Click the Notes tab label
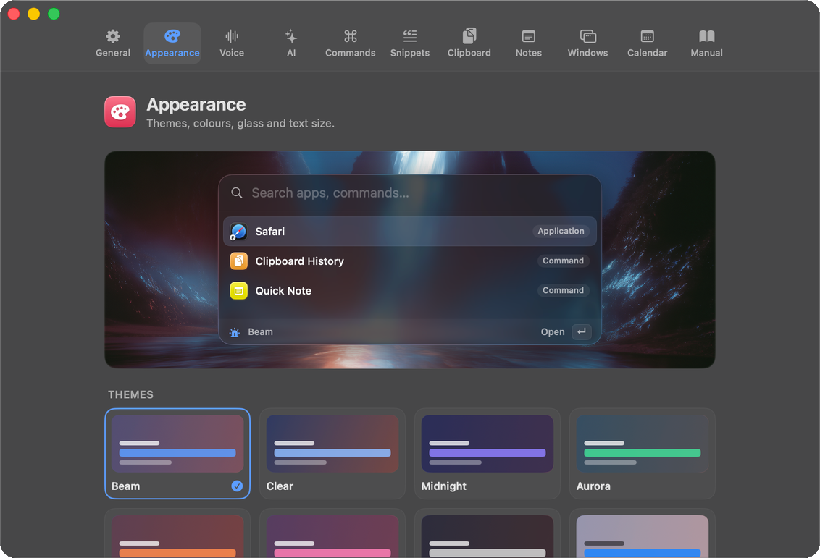Screen dimensions: 820x558 [x=529, y=53]
